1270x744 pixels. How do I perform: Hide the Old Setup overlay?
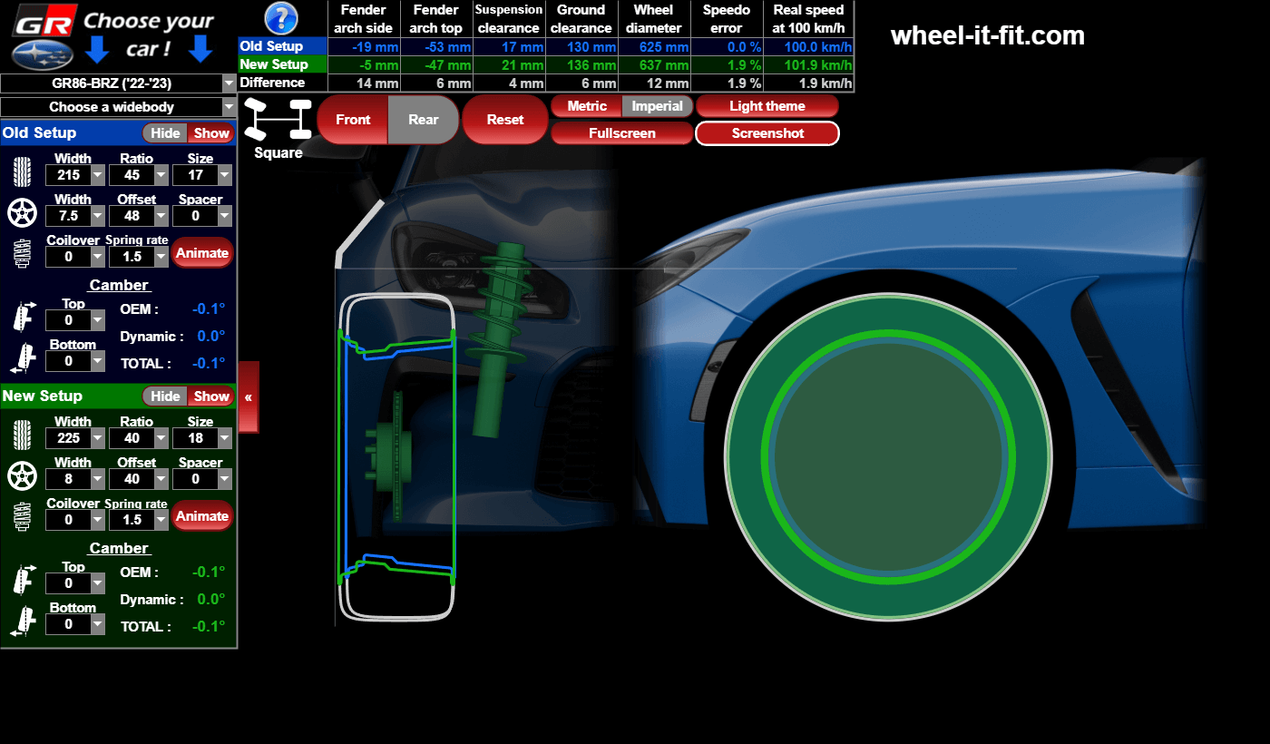165,133
